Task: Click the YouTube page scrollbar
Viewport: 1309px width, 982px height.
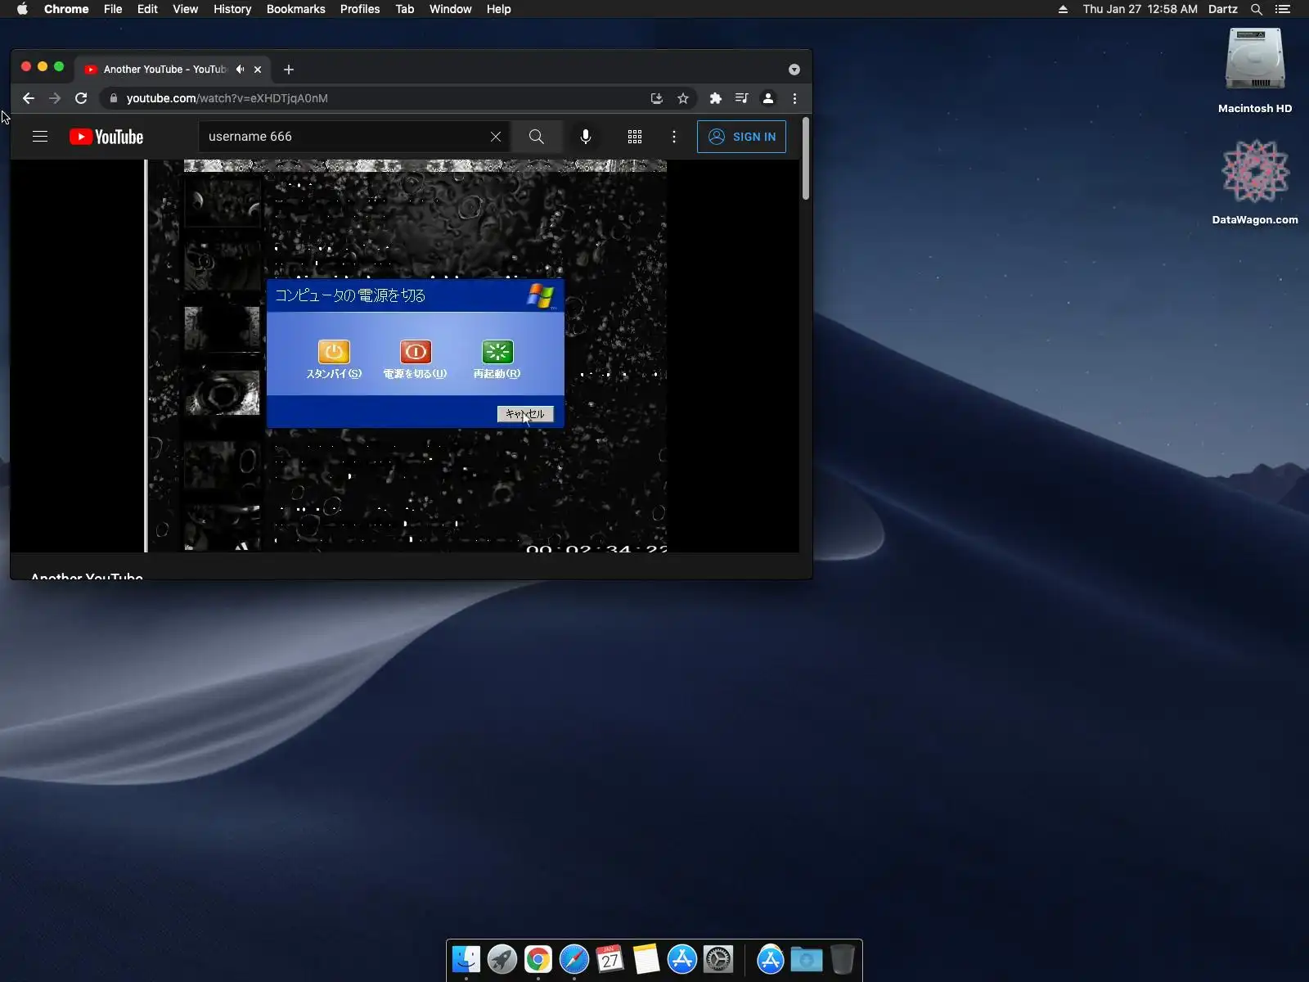Action: (806, 159)
